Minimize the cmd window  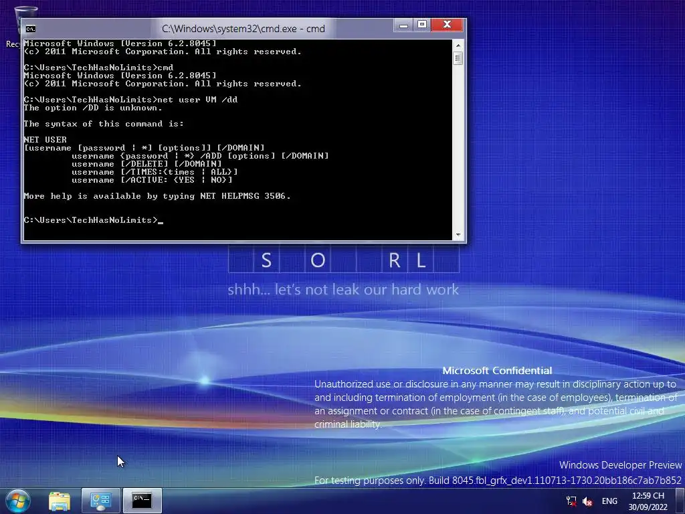pos(403,25)
